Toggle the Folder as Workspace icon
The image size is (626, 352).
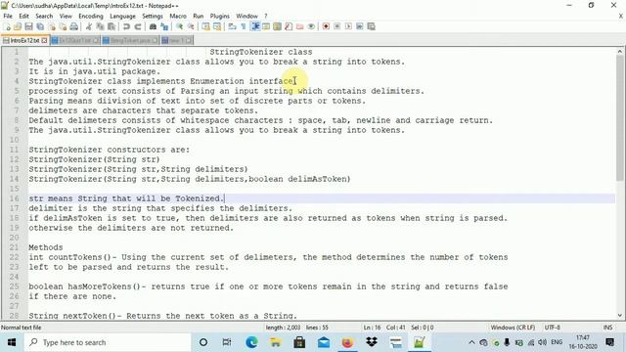coord(299,26)
